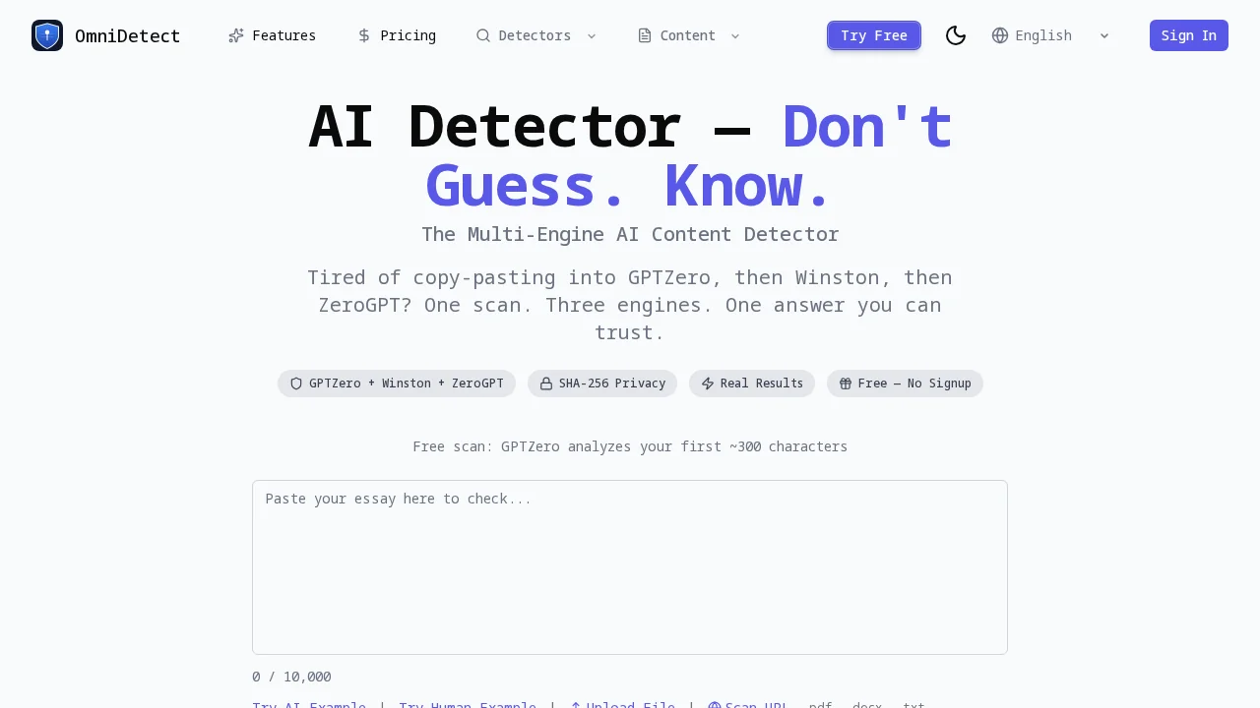Click the OmniDetect shield logo icon
The height and width of the screenshot is (708, 1260).
[x=47, y=35]
